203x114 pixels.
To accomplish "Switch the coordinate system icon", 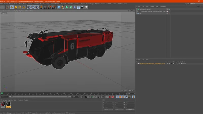I will (x=41, y=7).
